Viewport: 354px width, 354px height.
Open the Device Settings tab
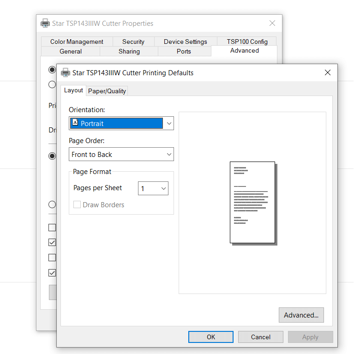(x=186, y=42)
